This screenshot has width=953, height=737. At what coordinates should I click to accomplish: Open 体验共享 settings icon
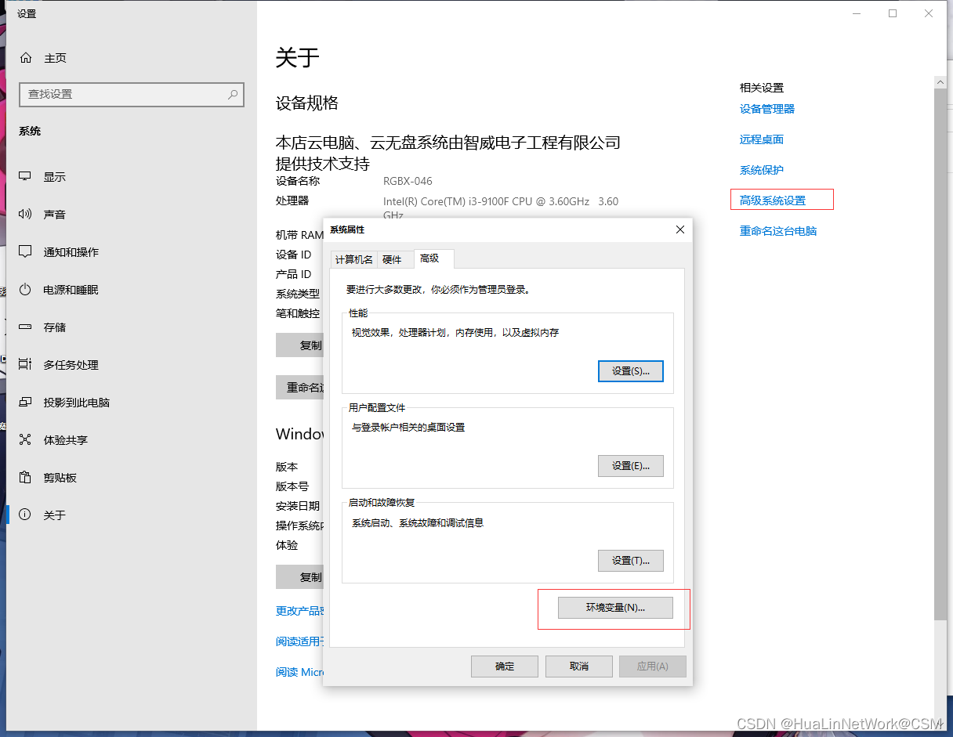24,439
